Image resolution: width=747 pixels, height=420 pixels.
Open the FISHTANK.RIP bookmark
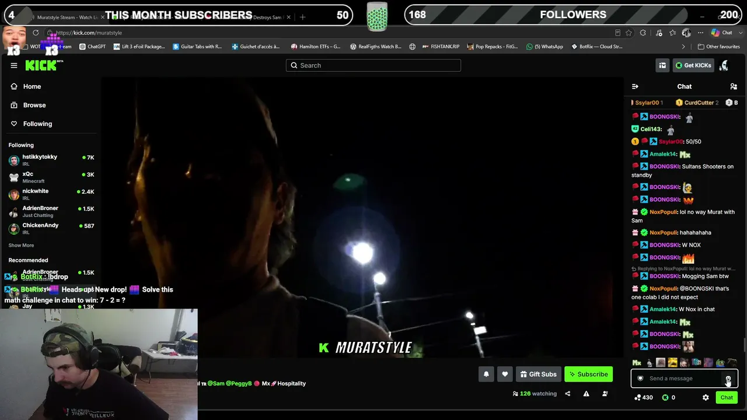441,47
